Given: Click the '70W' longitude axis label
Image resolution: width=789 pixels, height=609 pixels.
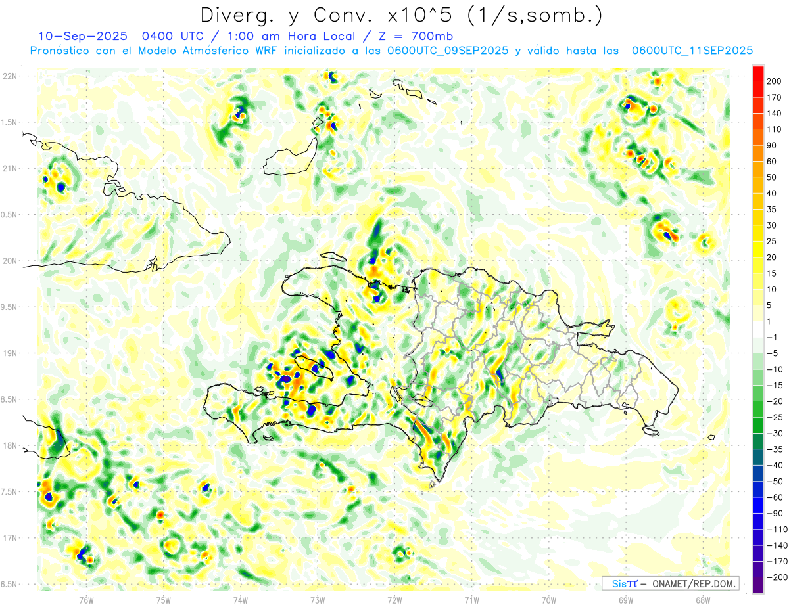Looking at the screenshot, I should [549, 600].
